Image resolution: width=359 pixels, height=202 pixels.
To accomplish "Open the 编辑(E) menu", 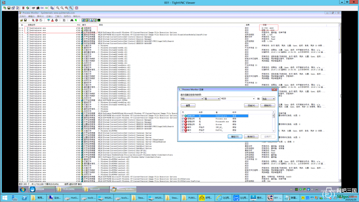I will click(x=31, y=16).
